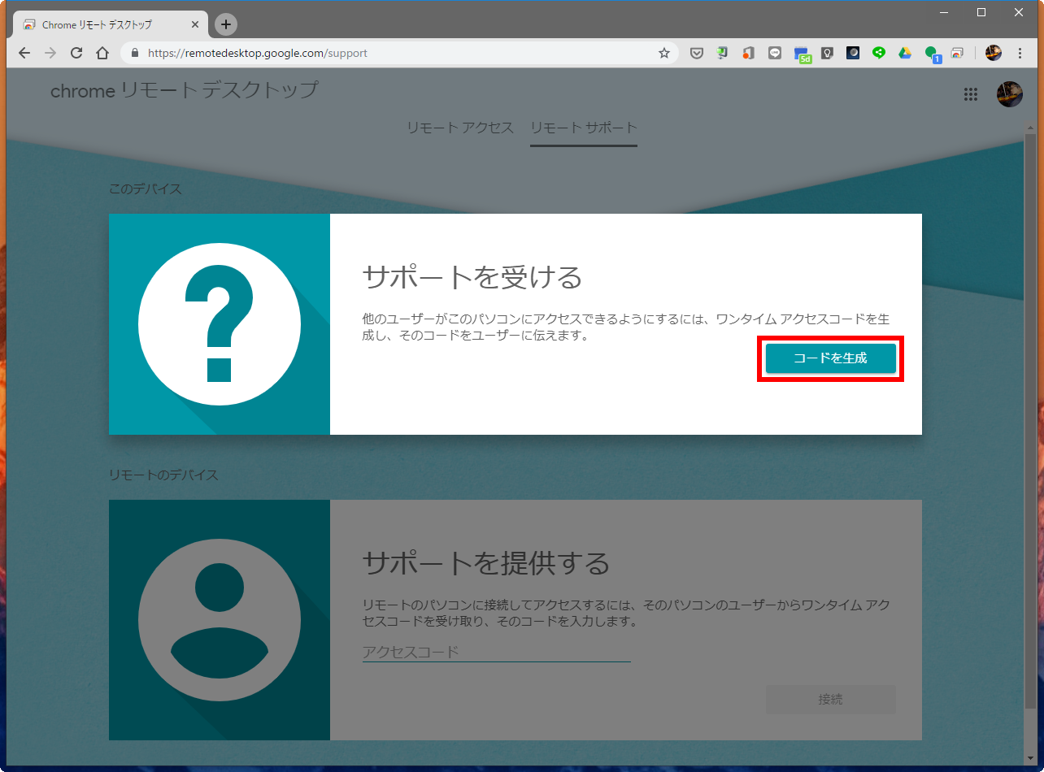The width and height of the screenshot is (1044, 772).
Task: Open the Google Drive extension icon
Action: 905,53
